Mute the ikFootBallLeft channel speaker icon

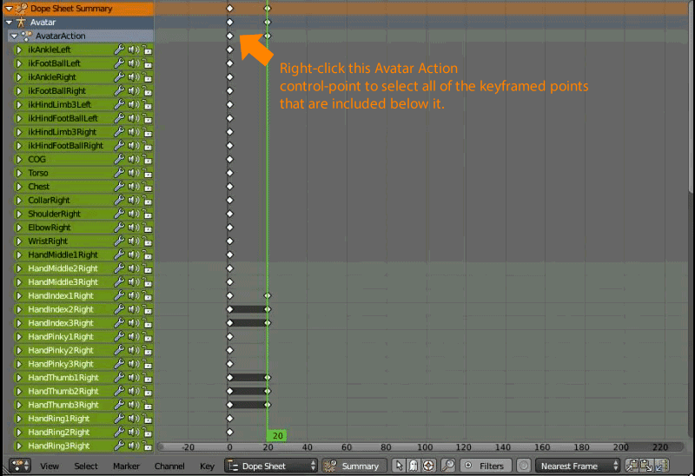[134, 63]
